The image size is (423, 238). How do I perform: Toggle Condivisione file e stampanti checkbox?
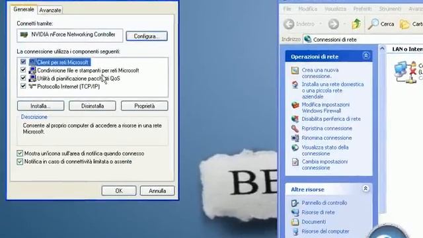(23, 70)
